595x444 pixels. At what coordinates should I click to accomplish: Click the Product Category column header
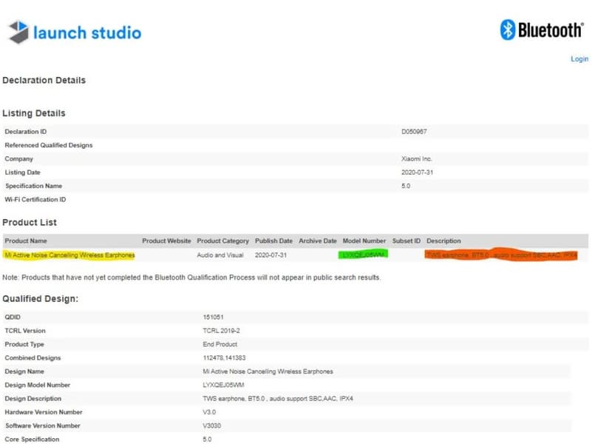pyautogui.click(x=222, y=241)
